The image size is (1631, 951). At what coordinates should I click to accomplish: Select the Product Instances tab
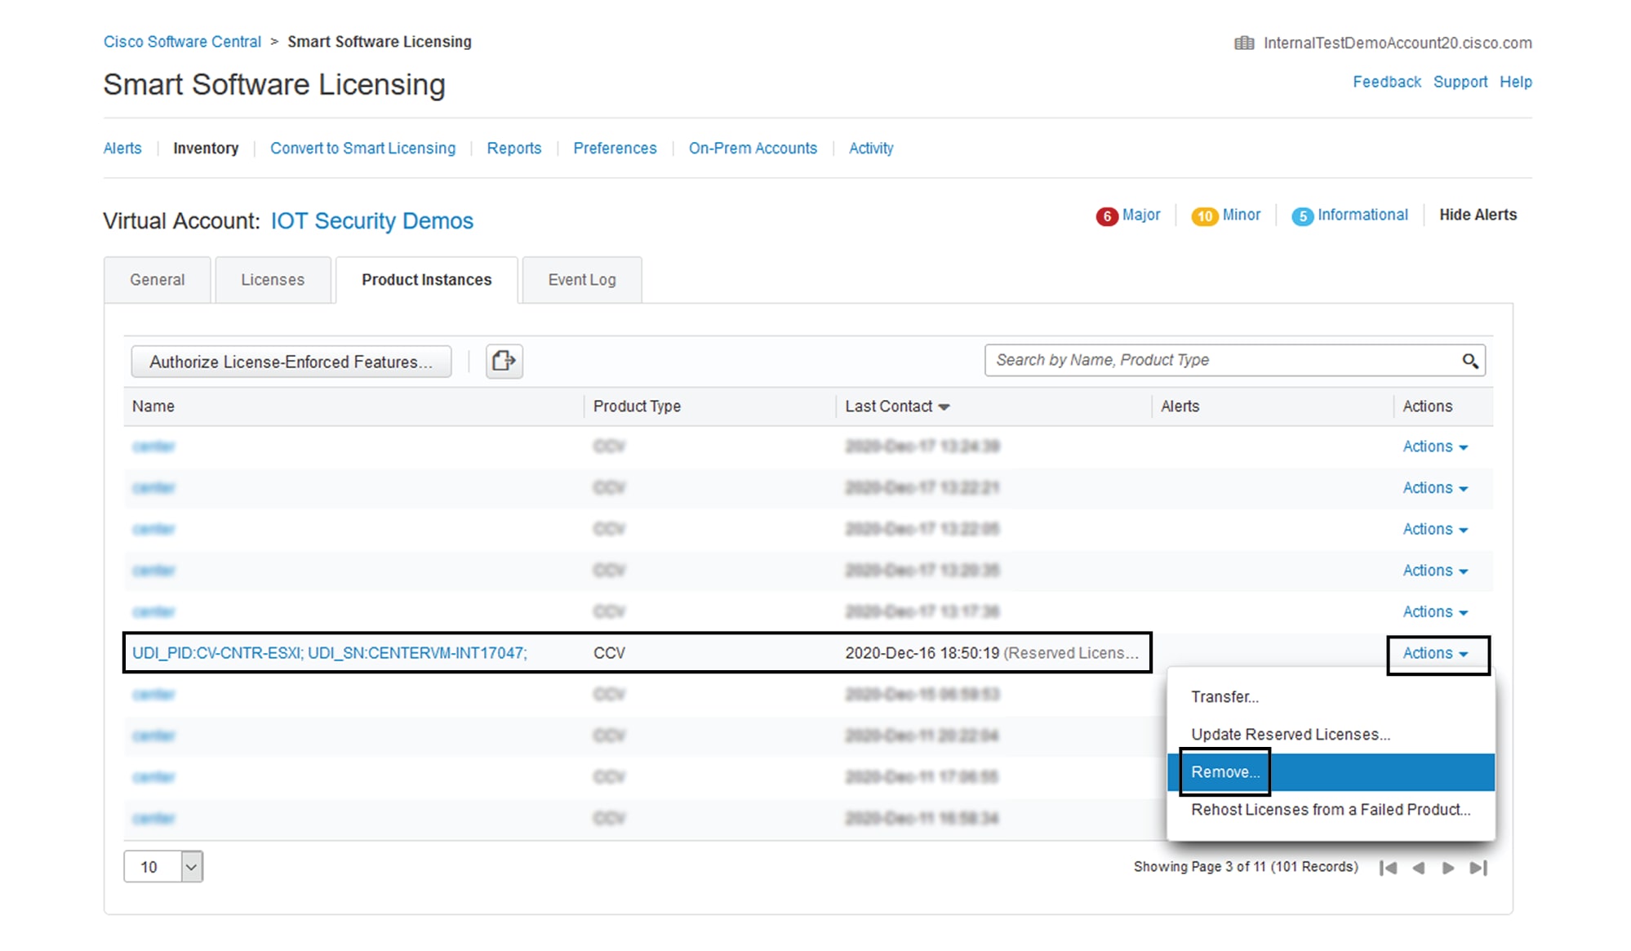(427, 280)
